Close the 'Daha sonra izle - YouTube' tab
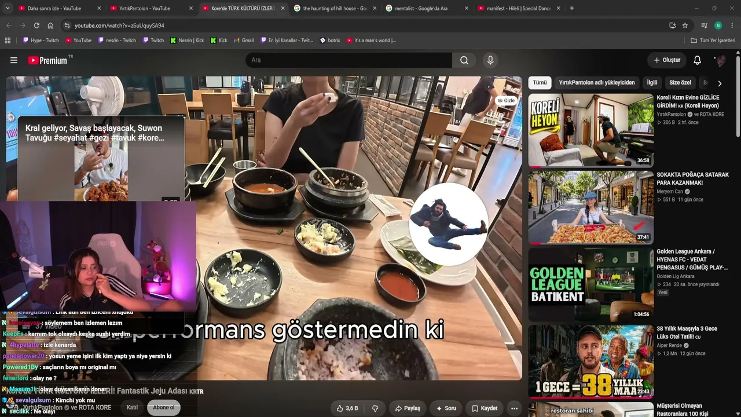The image size is (741, 417). pyautogui.click(x=99, y=8)
